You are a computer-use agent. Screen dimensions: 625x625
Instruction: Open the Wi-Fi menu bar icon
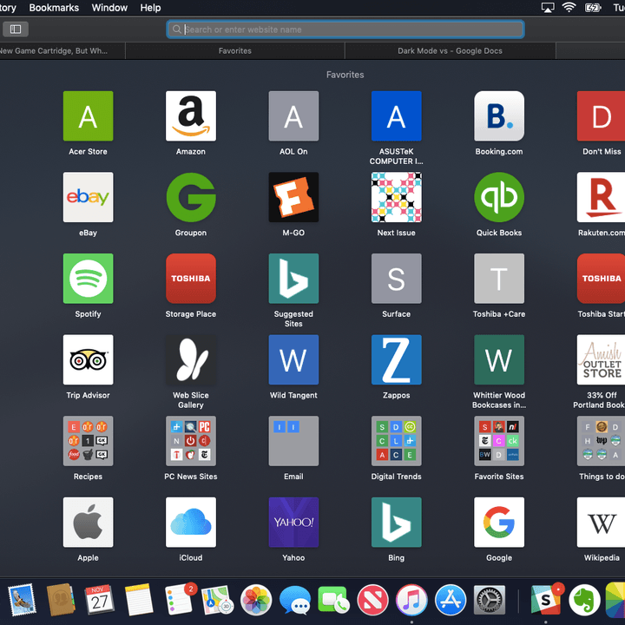(x=569, y=8)
